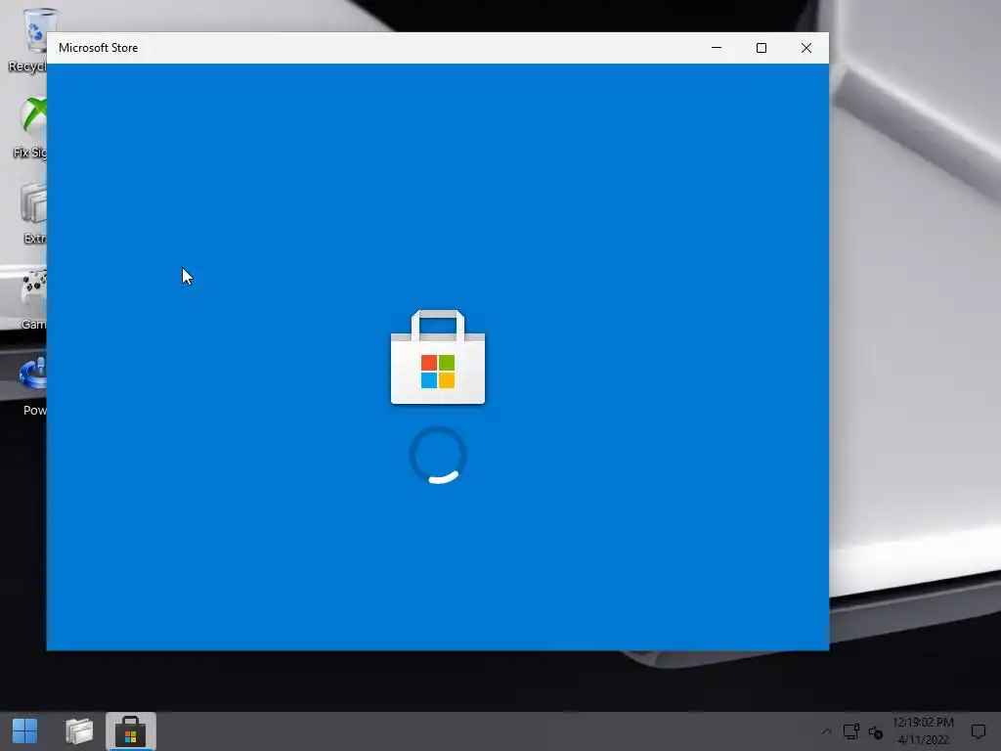Click the Microsoft Store shopping bag logo
Screen dimensions: 1001x751
438,357
